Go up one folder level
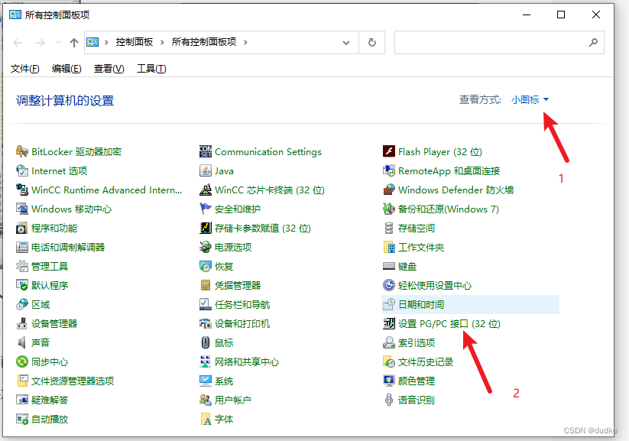 pos(74,43)
